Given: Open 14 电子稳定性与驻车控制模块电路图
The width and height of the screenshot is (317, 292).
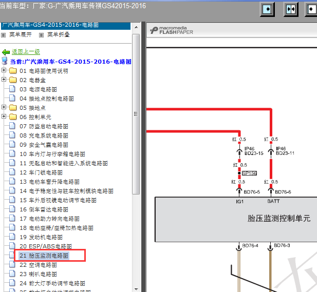Looking at the screenshot, I should pos(66,191).
